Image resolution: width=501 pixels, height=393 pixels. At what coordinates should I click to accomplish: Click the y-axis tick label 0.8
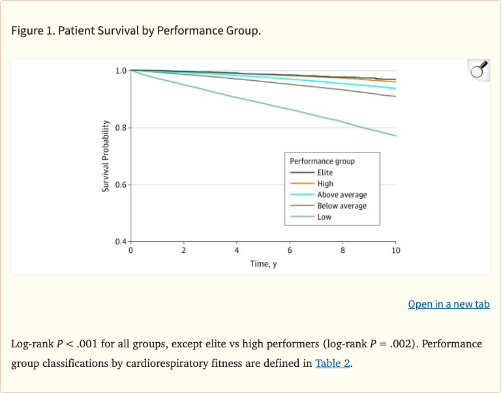pyautogui.click(x=120, y=128)
